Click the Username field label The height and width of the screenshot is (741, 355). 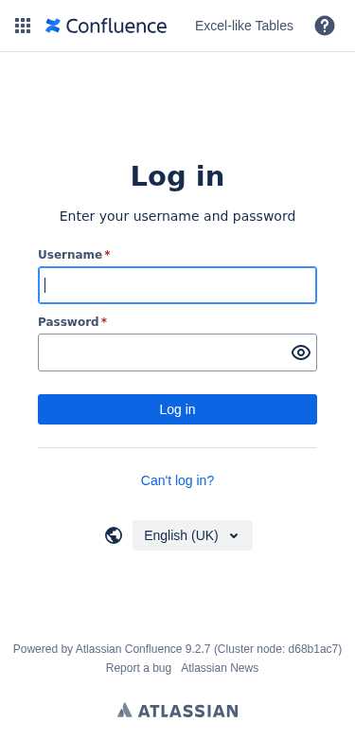pyautogui.click(x=70, y=255)
